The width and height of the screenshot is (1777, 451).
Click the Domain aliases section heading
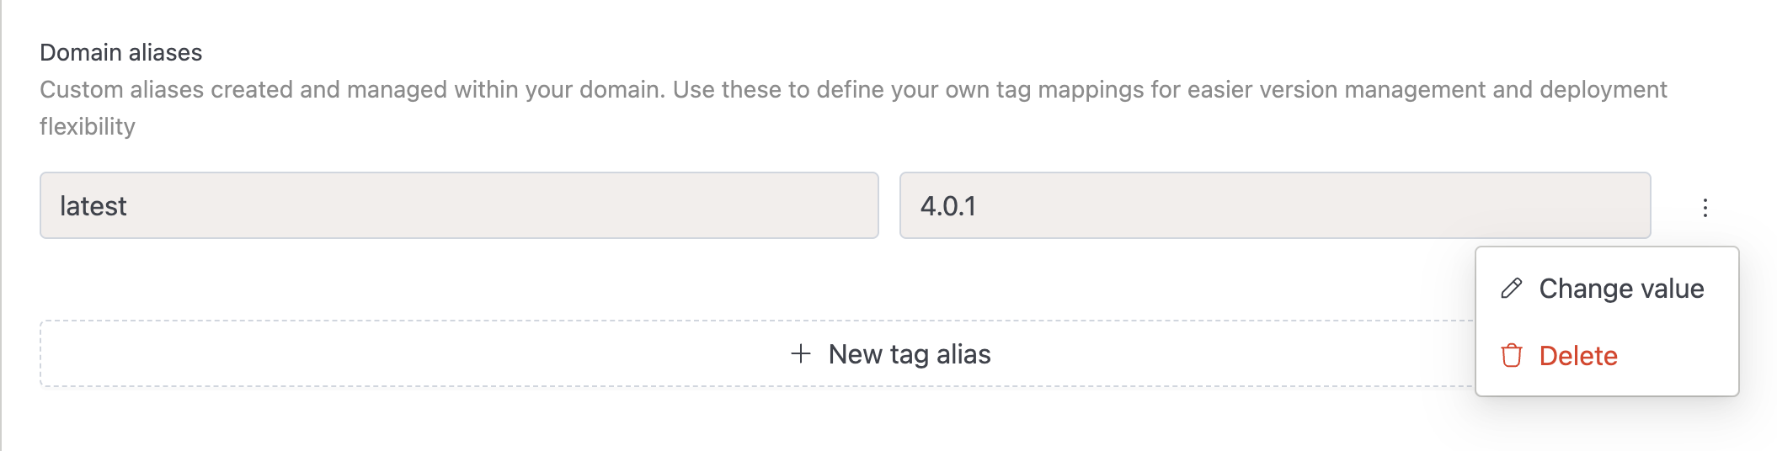[x=121, y=53]
